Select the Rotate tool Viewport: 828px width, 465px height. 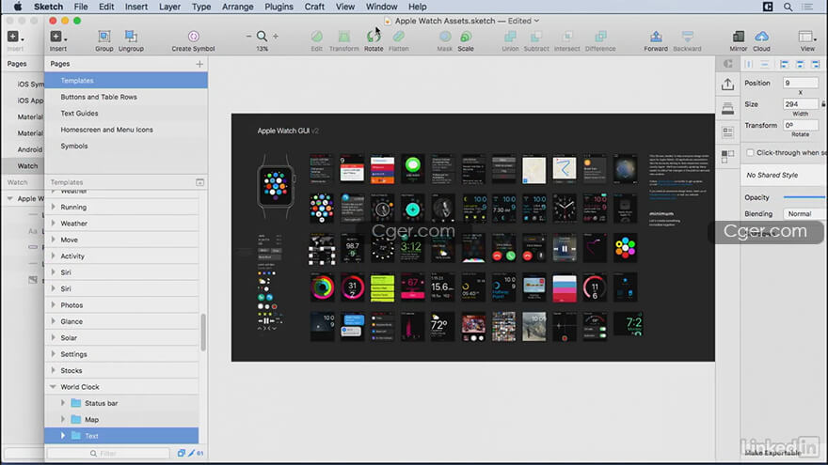pos(374,40)
